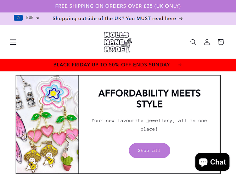Click the arrow after 'MUST read here'
The image size is (236, 177).
(x=181, y=19)
